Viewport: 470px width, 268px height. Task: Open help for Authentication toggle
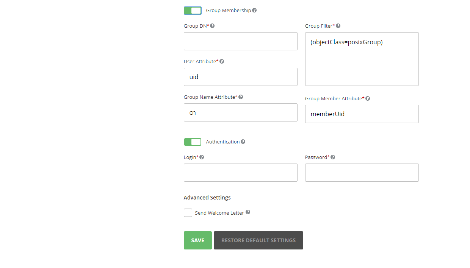(243, 142)
